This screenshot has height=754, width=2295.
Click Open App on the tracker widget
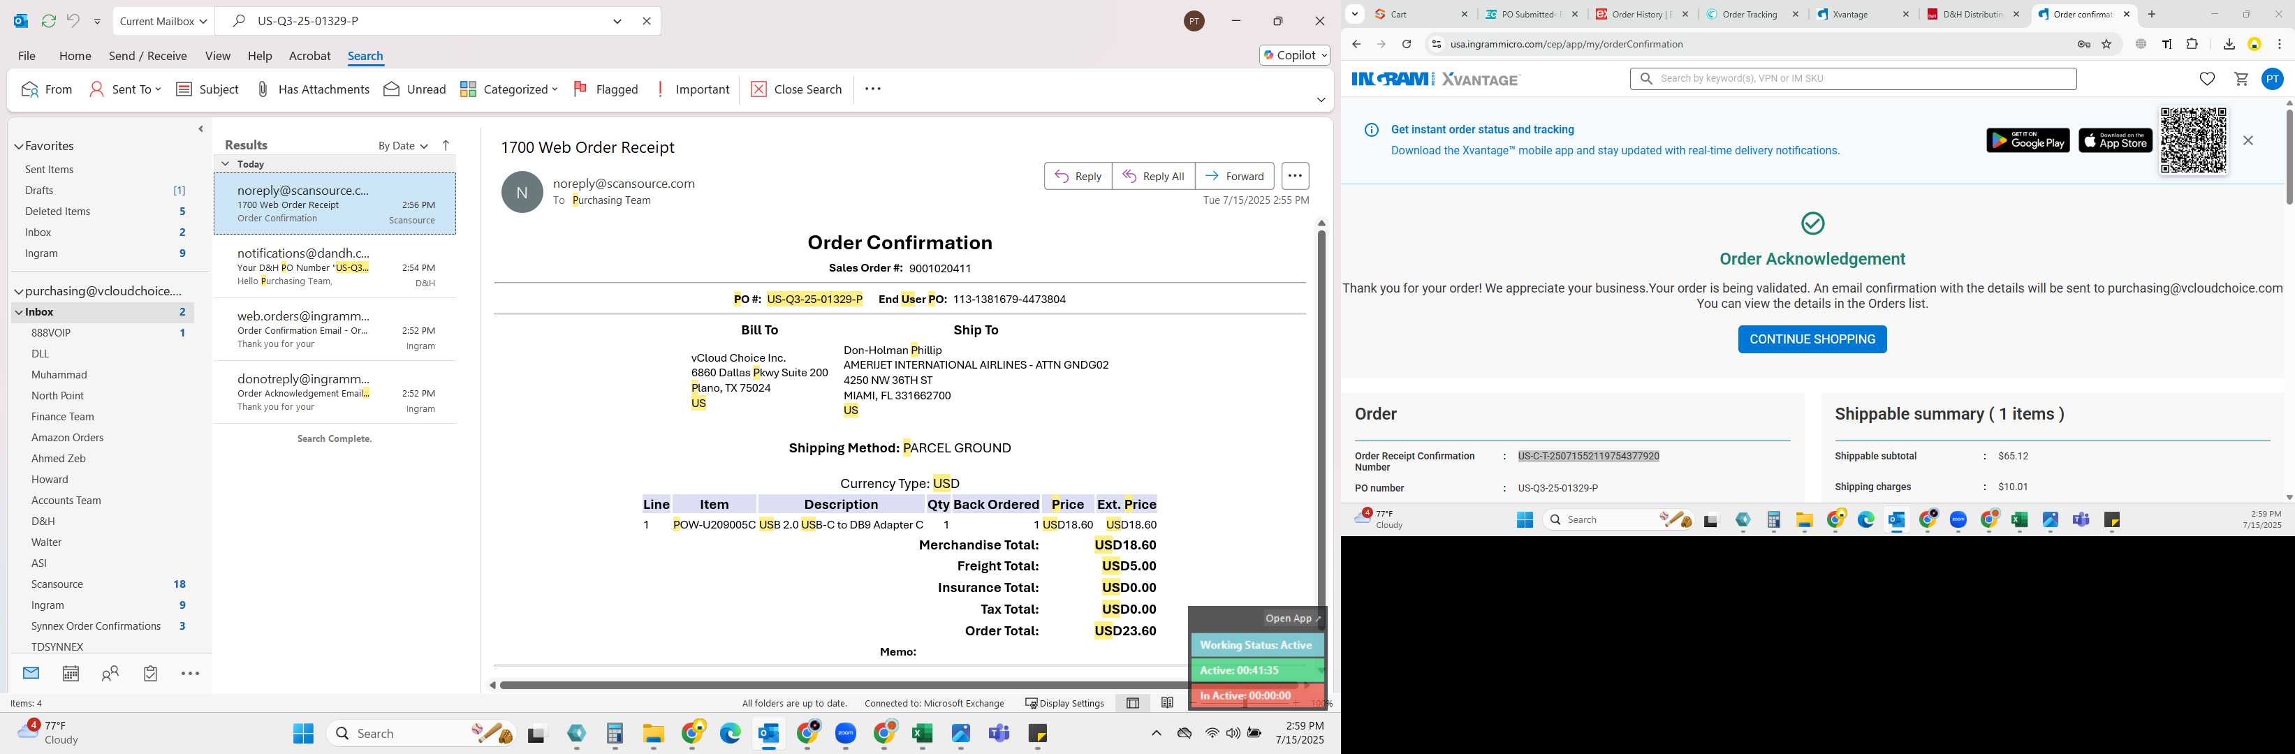(1293, 618)
